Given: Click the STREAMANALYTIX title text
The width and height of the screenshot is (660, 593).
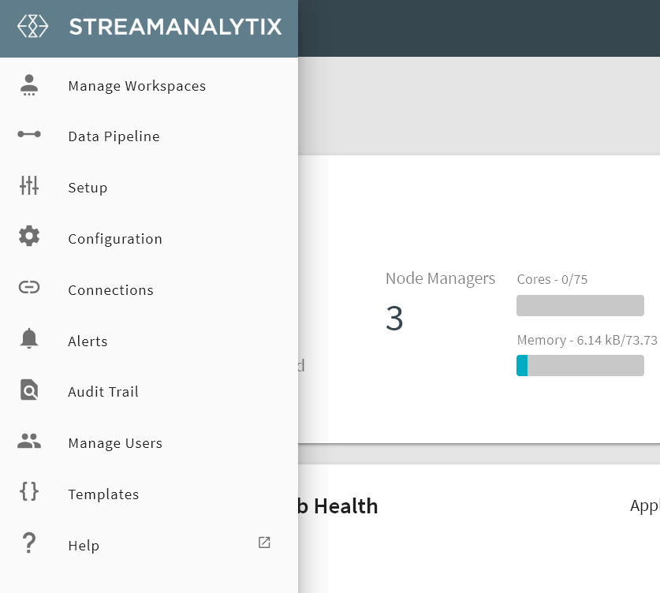Looking at the screenshot, I should pos(175,27).
